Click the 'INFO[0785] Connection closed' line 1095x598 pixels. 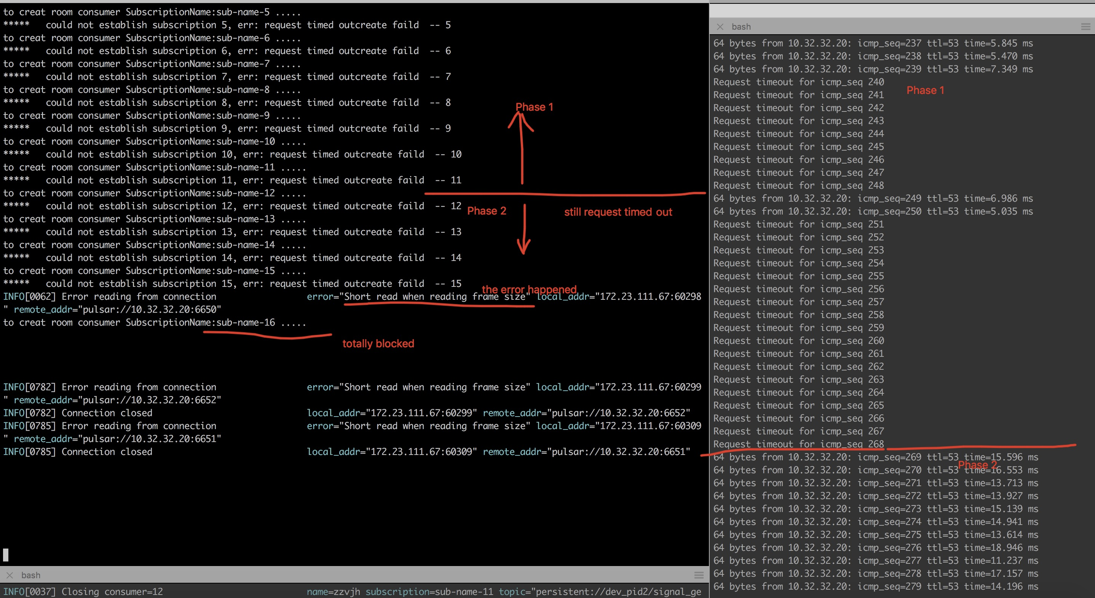click(x=78, y=452)
